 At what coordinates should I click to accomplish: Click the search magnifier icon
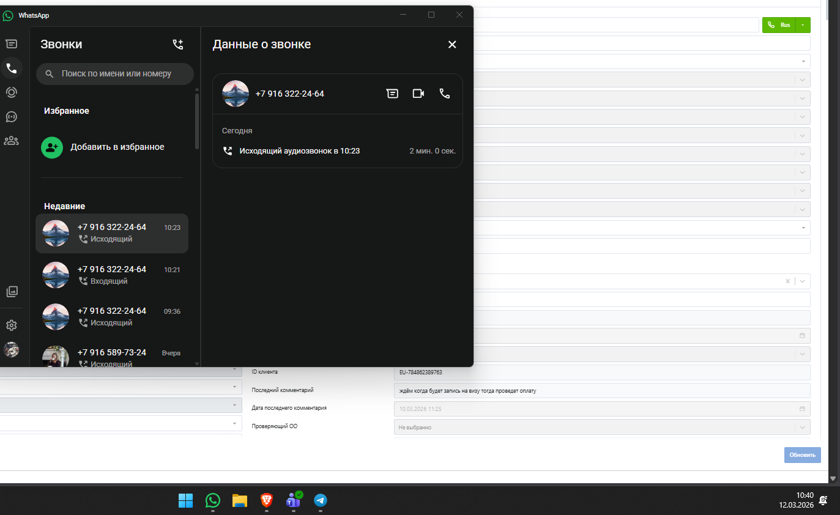pos(50,74)
